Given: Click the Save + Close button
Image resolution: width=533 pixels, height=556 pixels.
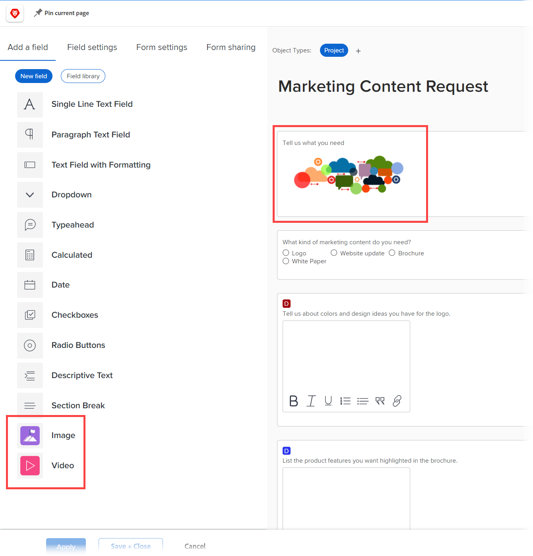Looking at the screenshot, I should (131, 546).
